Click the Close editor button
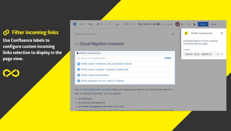The width and height of the screenshot is (231, 131). click(x=213, y=24)
